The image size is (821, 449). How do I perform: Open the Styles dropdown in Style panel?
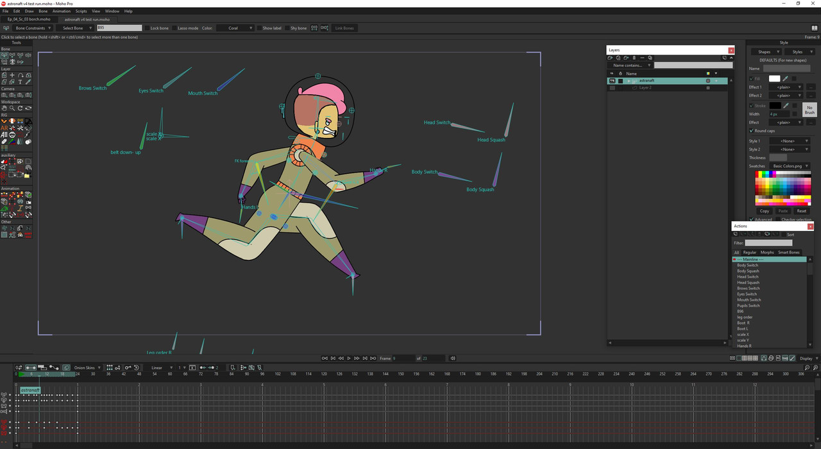pos(800,52)
